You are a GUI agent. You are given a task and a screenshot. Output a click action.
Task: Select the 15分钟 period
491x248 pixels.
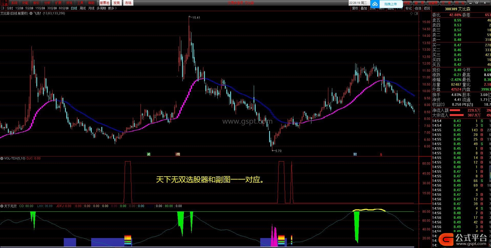click(x=40, y=8)
